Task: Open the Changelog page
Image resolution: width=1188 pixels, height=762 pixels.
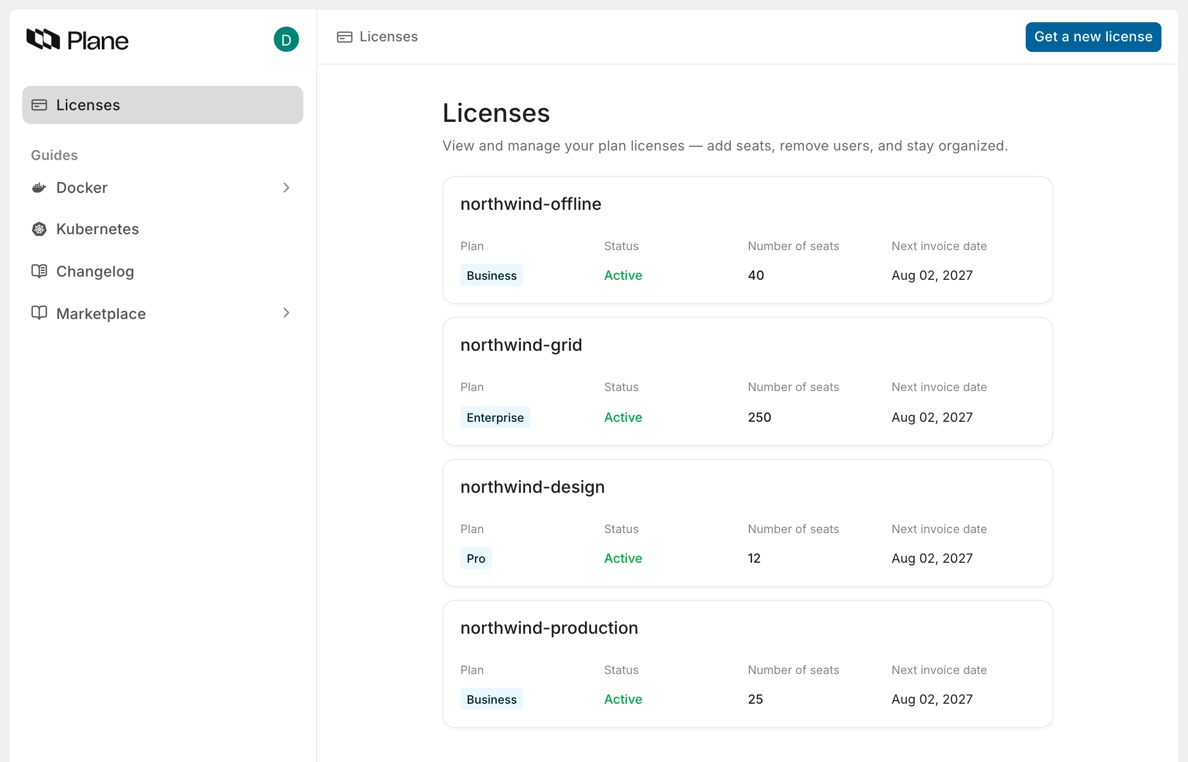Action: point(163,271)
